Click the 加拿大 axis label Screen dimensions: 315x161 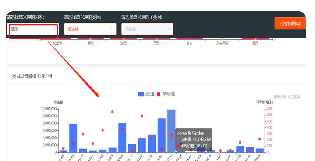point(57,43)
